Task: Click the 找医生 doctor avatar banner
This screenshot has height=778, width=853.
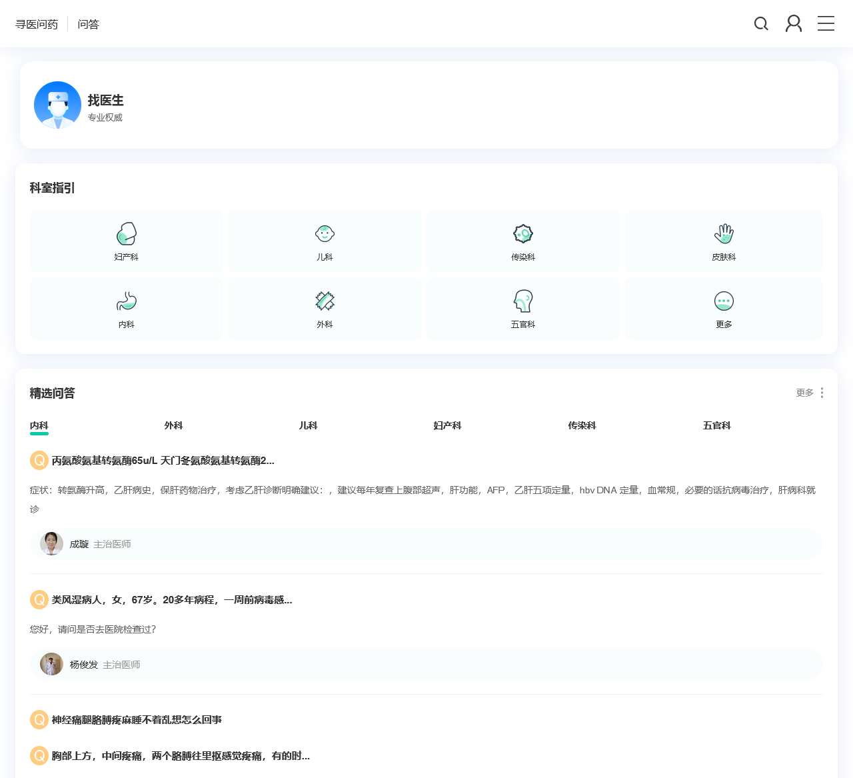Action: pos(58,105)
